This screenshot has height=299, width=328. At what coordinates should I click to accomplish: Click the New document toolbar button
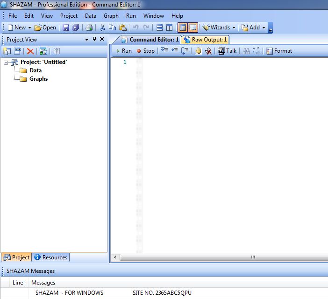click(x=17, y=28)
